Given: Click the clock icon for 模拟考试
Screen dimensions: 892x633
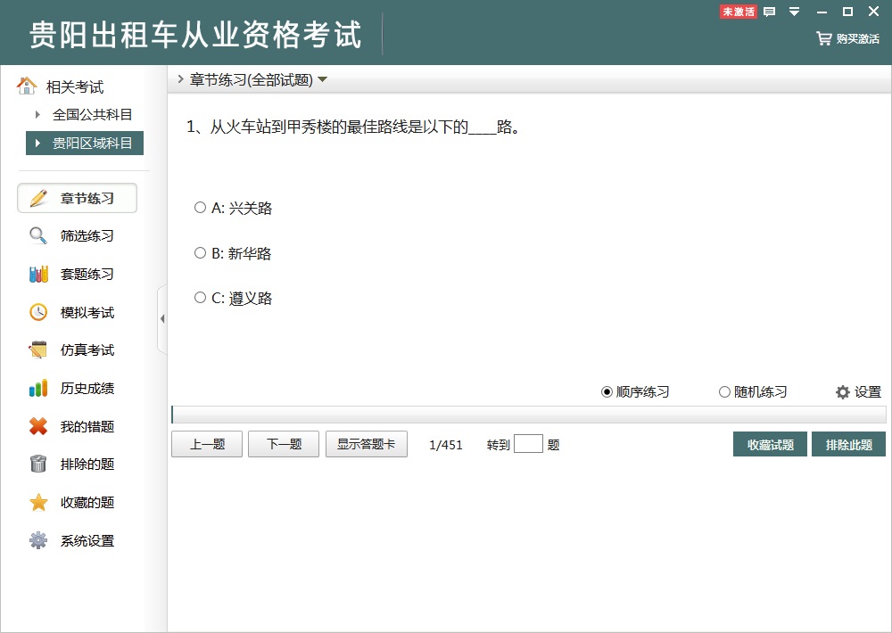Looking at the screenshot, I should (38, 312).
